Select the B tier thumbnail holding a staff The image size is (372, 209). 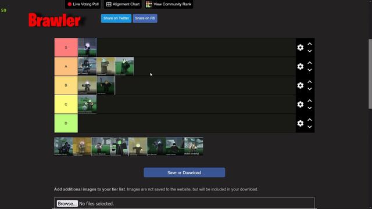click(106, 85)
